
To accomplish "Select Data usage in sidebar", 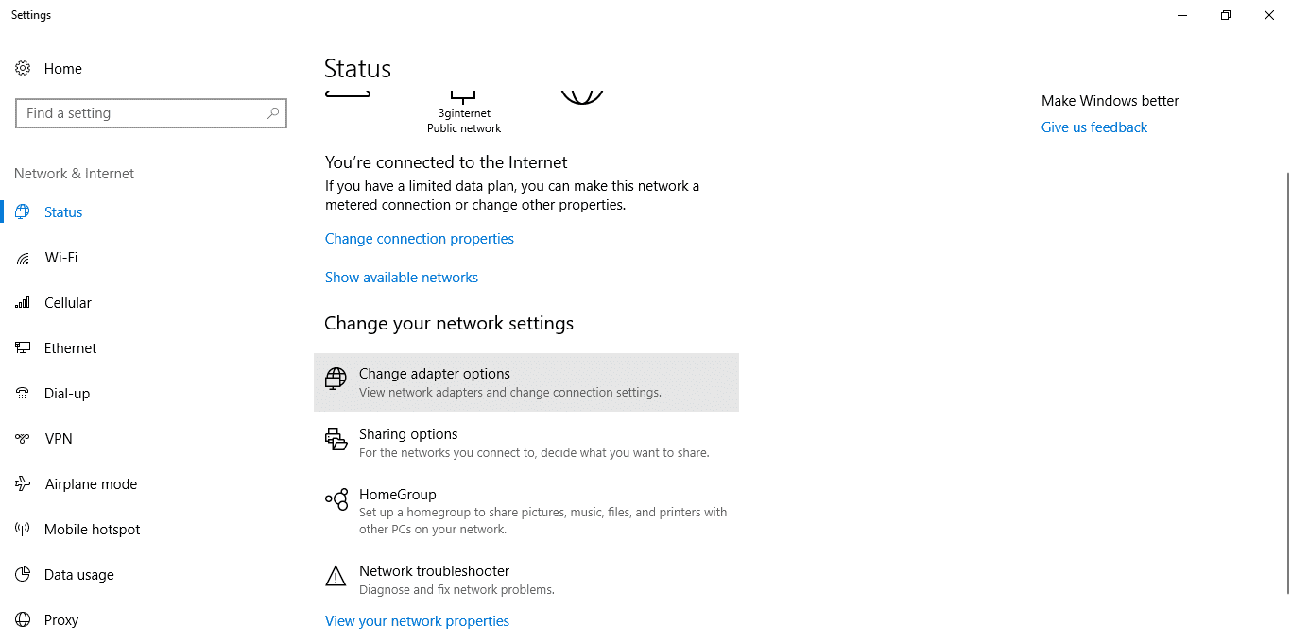I will 78,575.
